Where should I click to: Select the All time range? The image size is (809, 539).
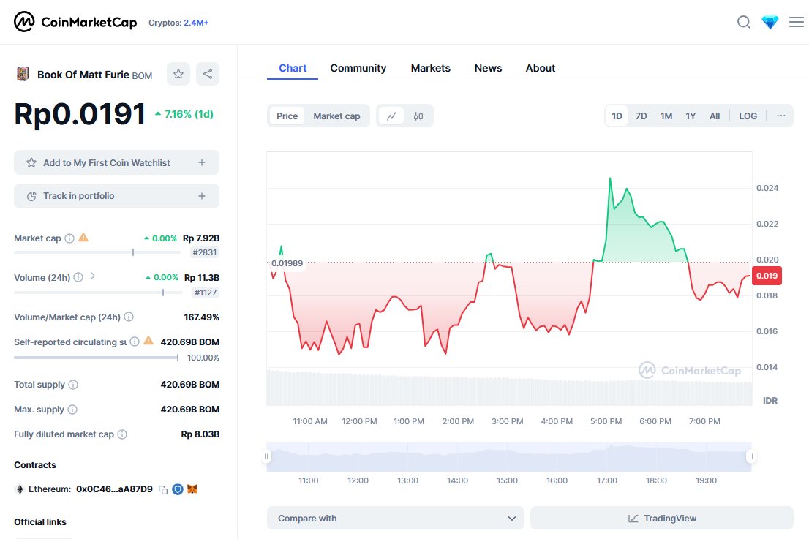[x=715, y=116]
